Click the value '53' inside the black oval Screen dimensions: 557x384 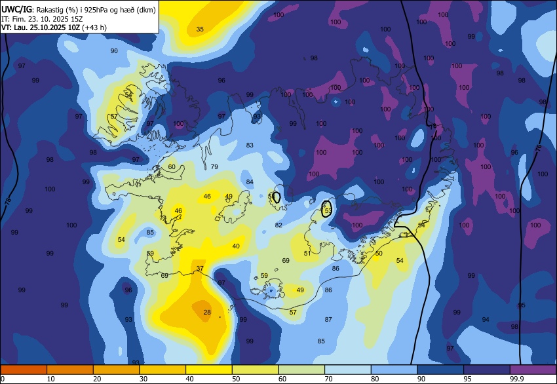pyautogui.click(x=328, y=210)
